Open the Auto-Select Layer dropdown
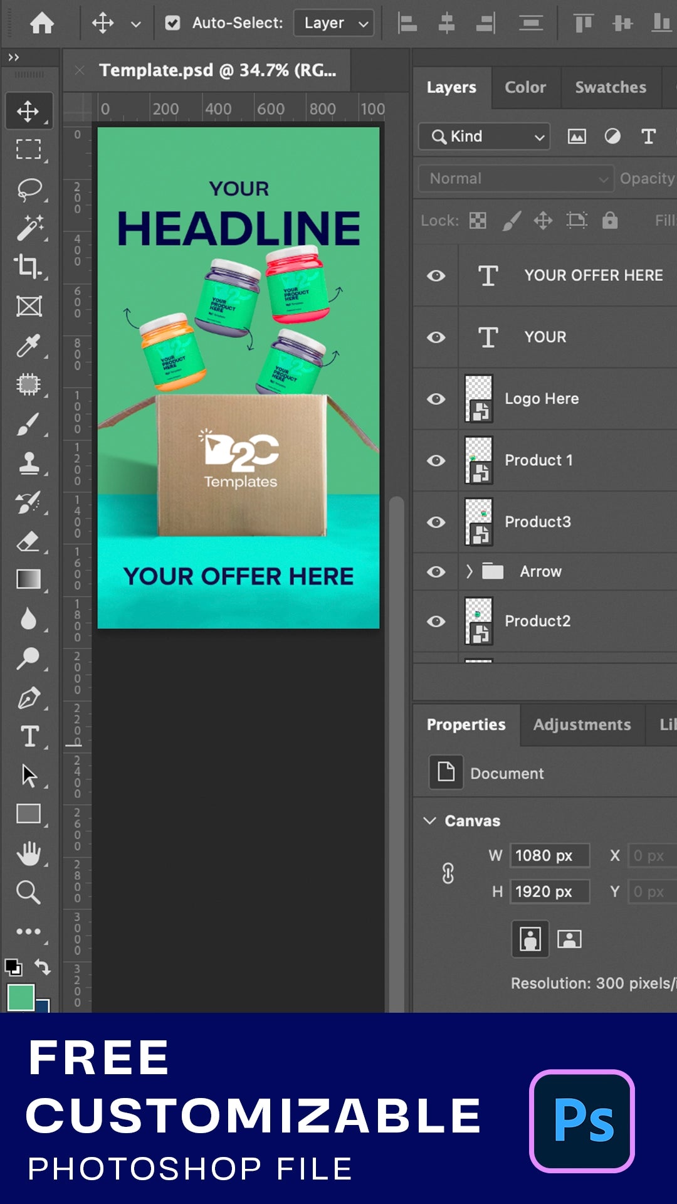This screenshot has height=1204, width=677. click(334, 23)
